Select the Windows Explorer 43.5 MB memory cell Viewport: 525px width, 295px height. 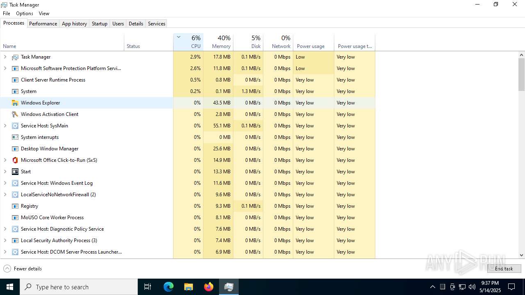tap(218, 103)
